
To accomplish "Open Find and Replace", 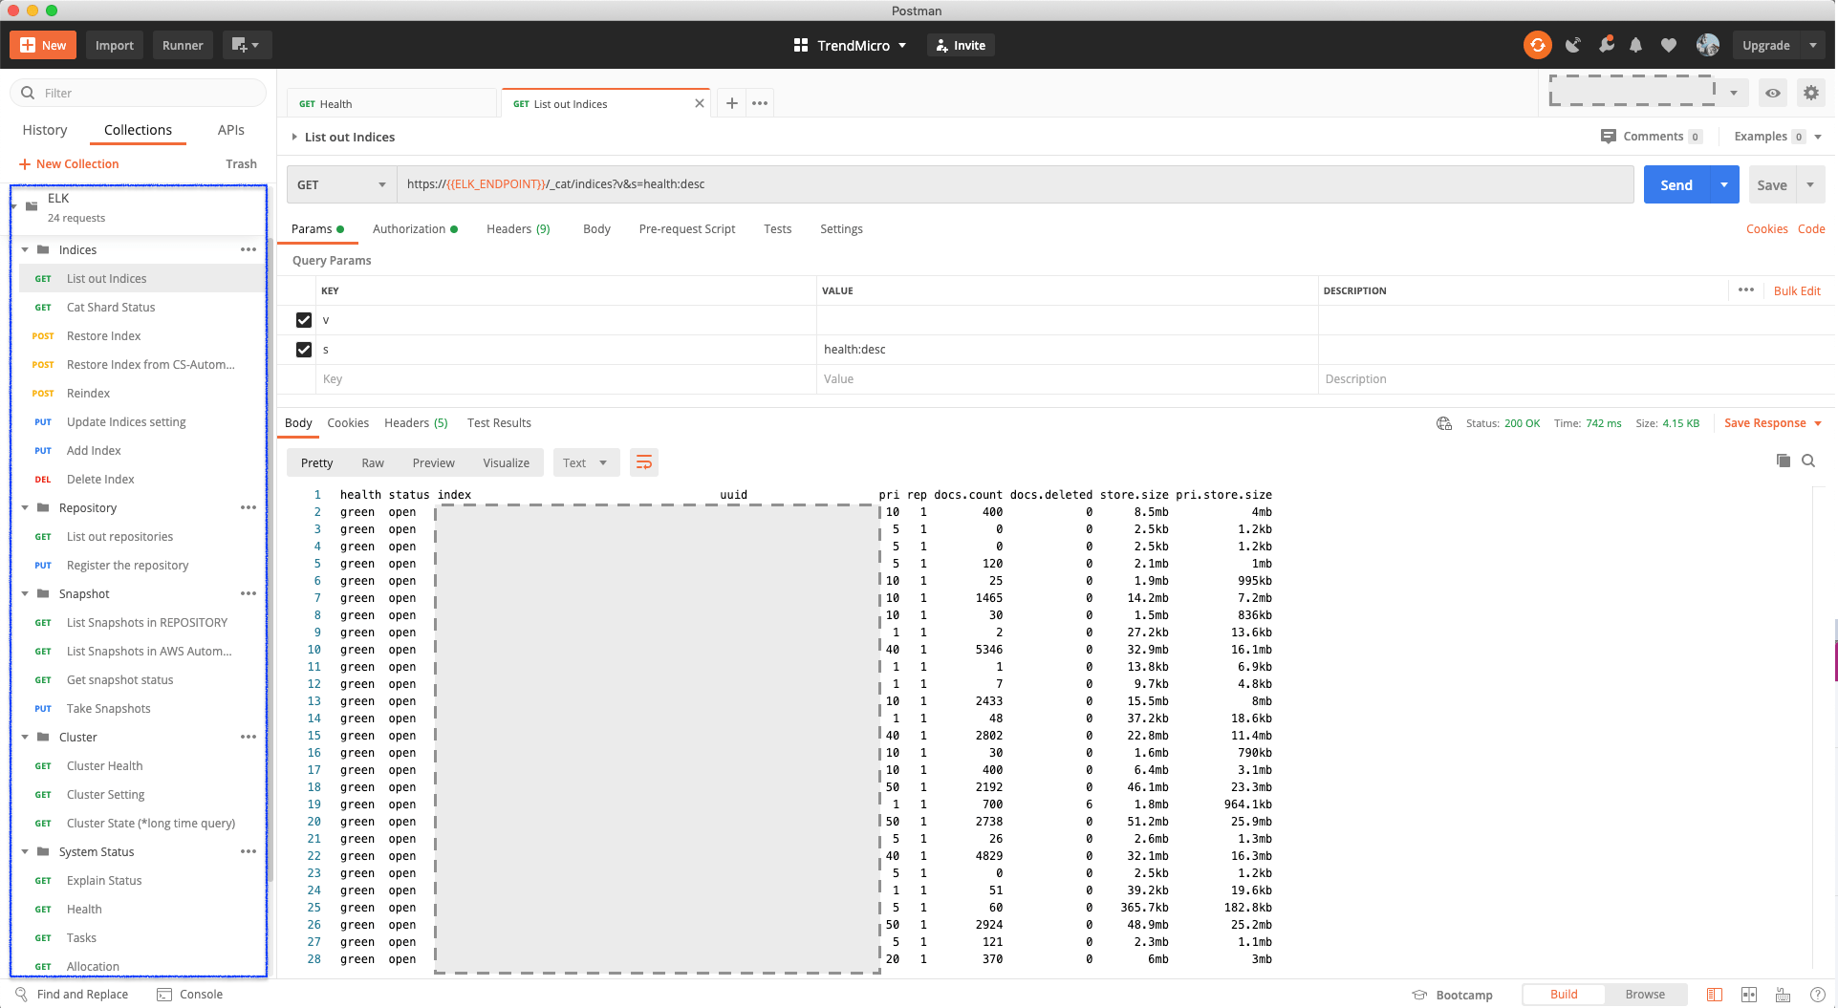I will click(x=72, y=995).
